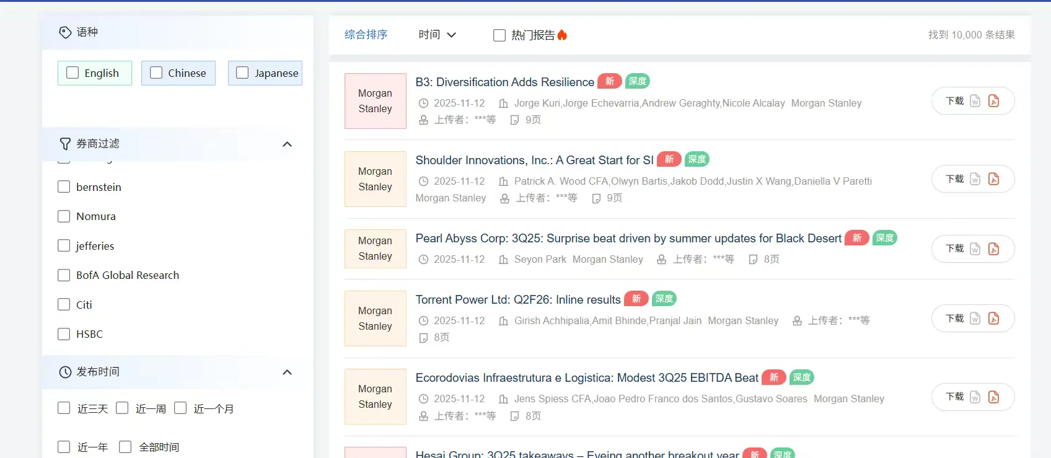Open Torrent Power Ltd Q2F26 report
The height and width of the screenshot is (458, 1051).
(518, 299)
